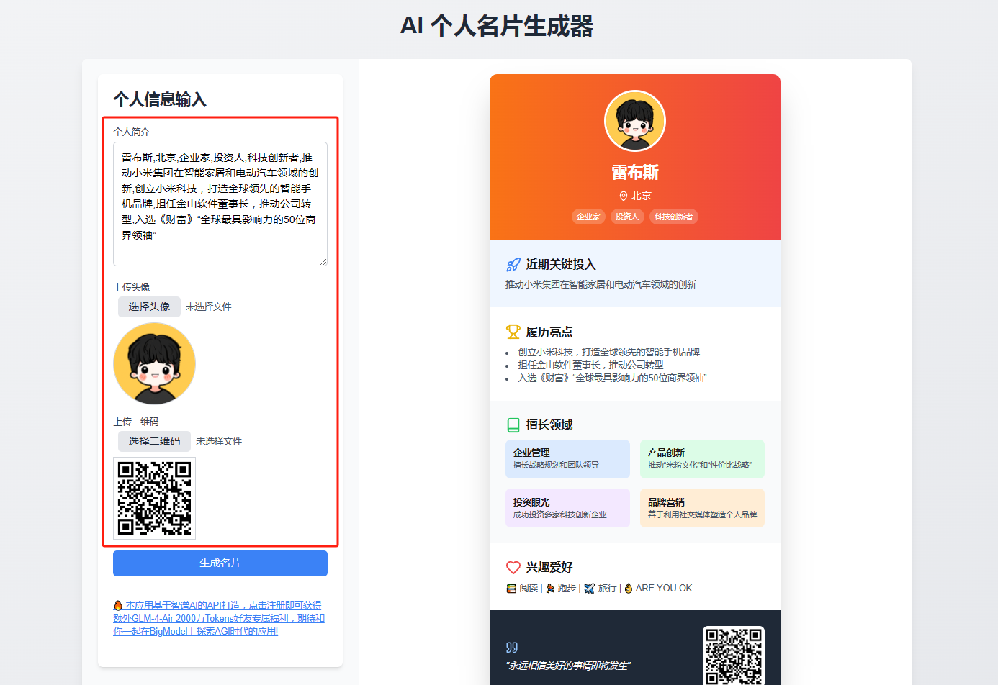Click the 投资人 tag on the card
The image size is (998, 685).
627,217
